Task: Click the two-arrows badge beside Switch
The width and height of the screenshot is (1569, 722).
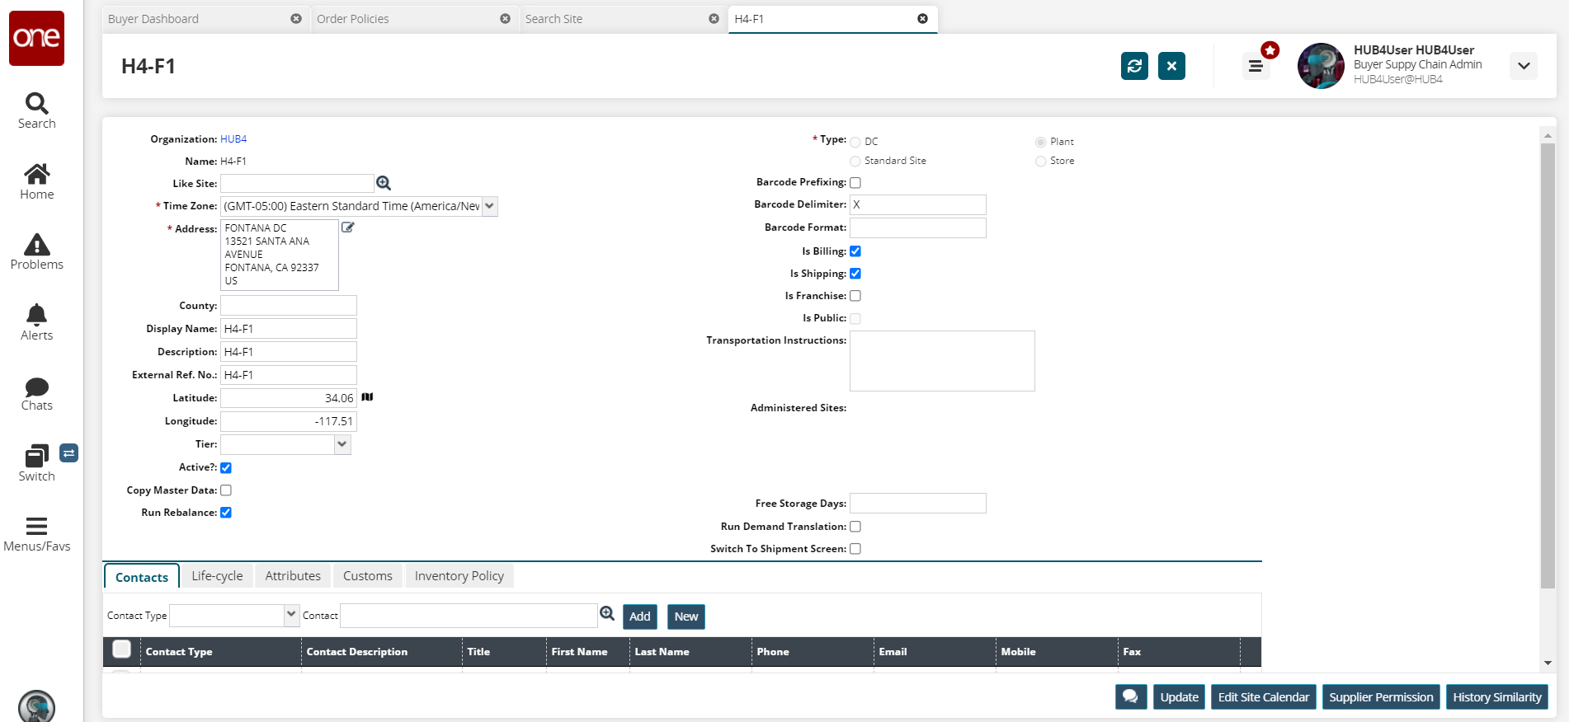Action: pos(69,452)
